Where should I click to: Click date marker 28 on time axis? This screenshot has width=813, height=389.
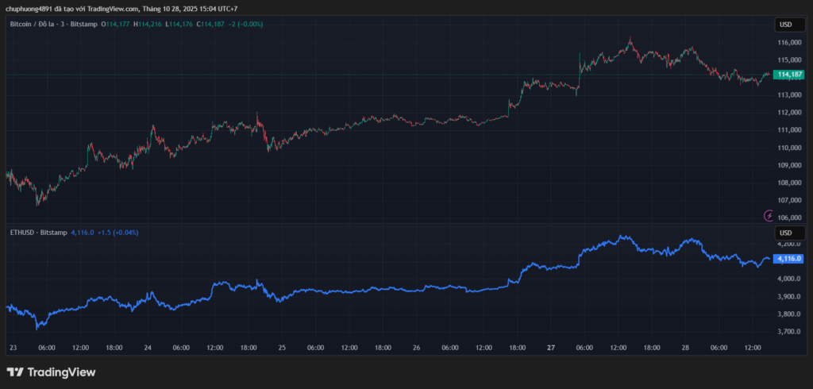pos(685,348)
